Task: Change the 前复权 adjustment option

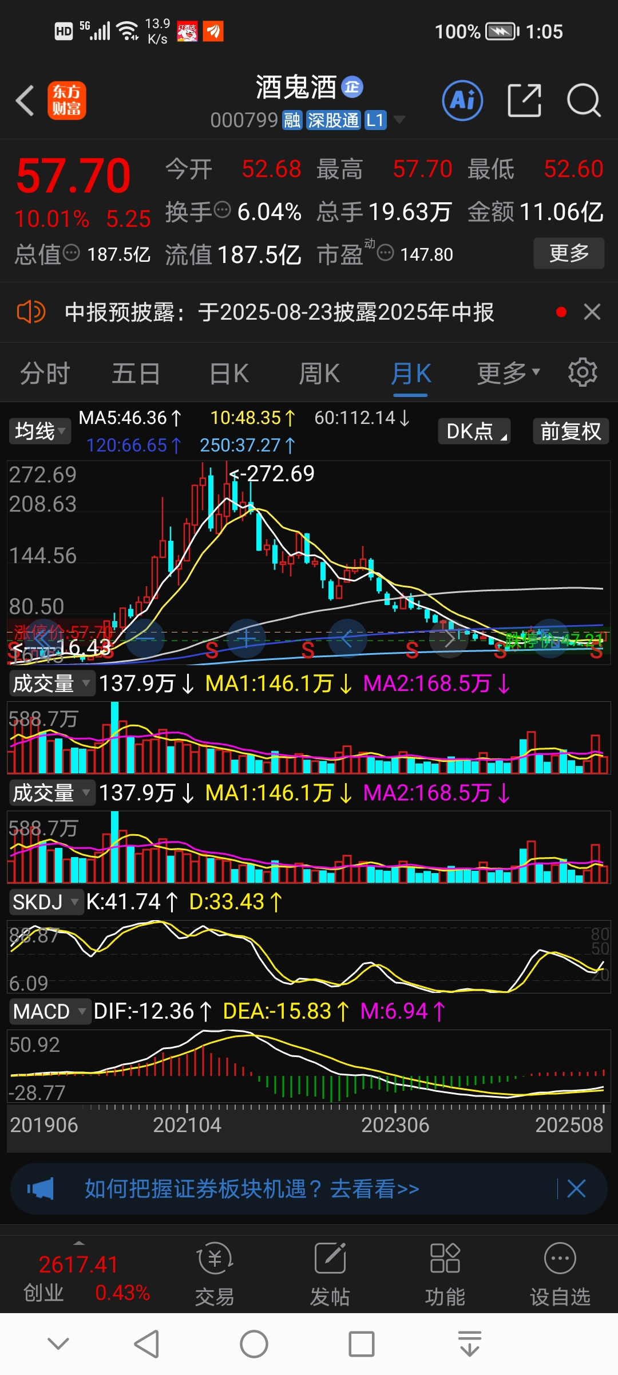Action: pyautogui.click(x=571, y=431)
